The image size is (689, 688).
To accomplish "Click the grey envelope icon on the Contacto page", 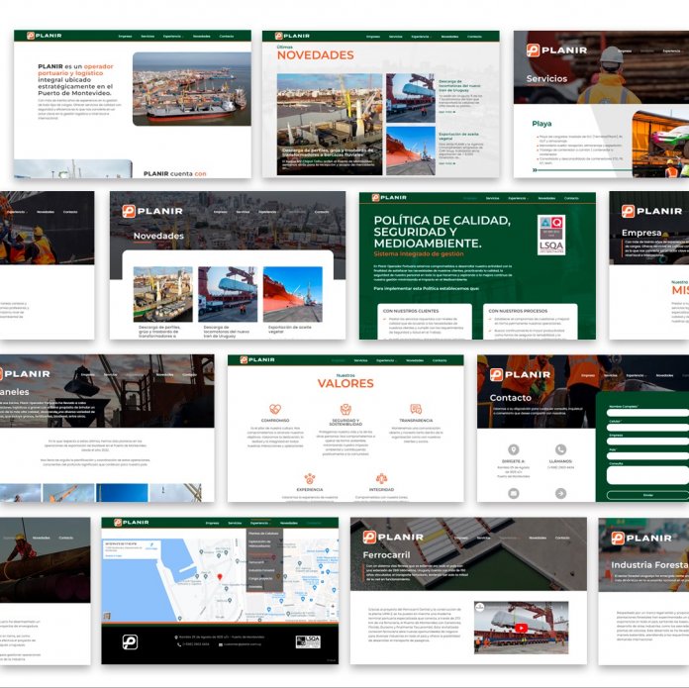I will click(x=513, y=493).
